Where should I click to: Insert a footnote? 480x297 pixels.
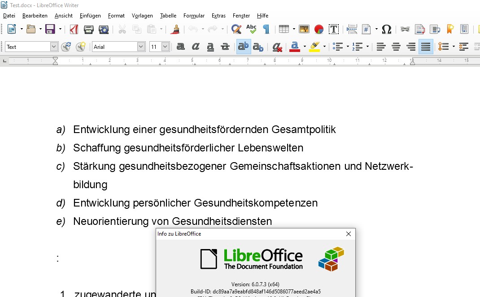pyautogui.click(x=420, y=29)
